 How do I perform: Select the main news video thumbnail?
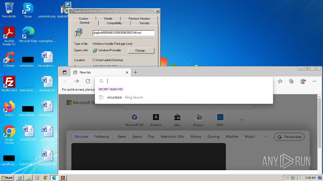tap(149, 157)
